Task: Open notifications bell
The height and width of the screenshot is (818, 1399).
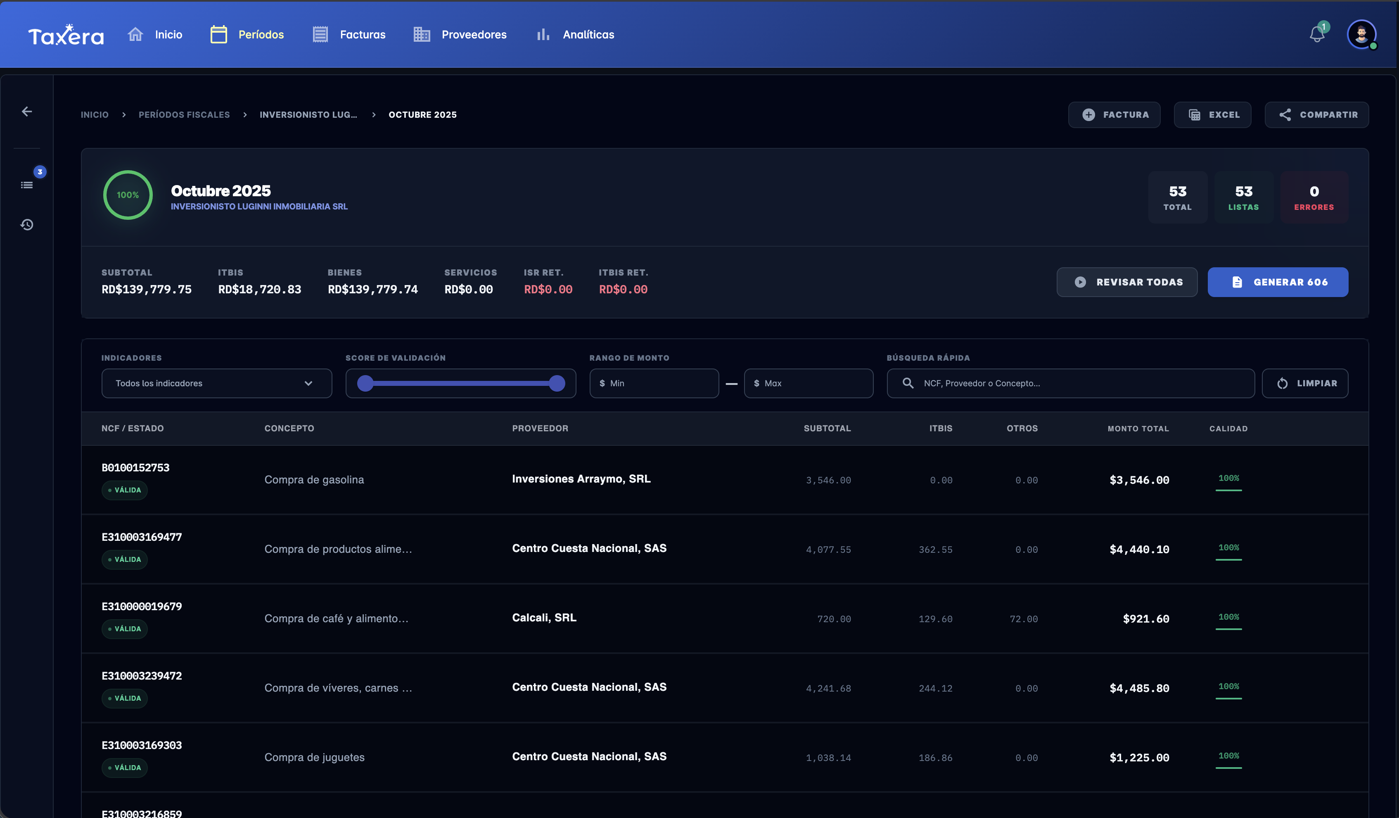Action: point(1317,34)
